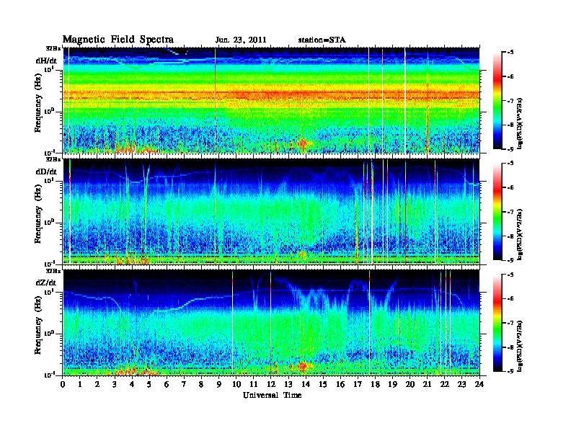571x441 pixels.
Task: Click the "Universal Time" axis title
Action: pos(272,395)
